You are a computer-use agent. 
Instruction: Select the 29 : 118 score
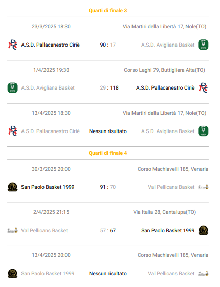109,88
